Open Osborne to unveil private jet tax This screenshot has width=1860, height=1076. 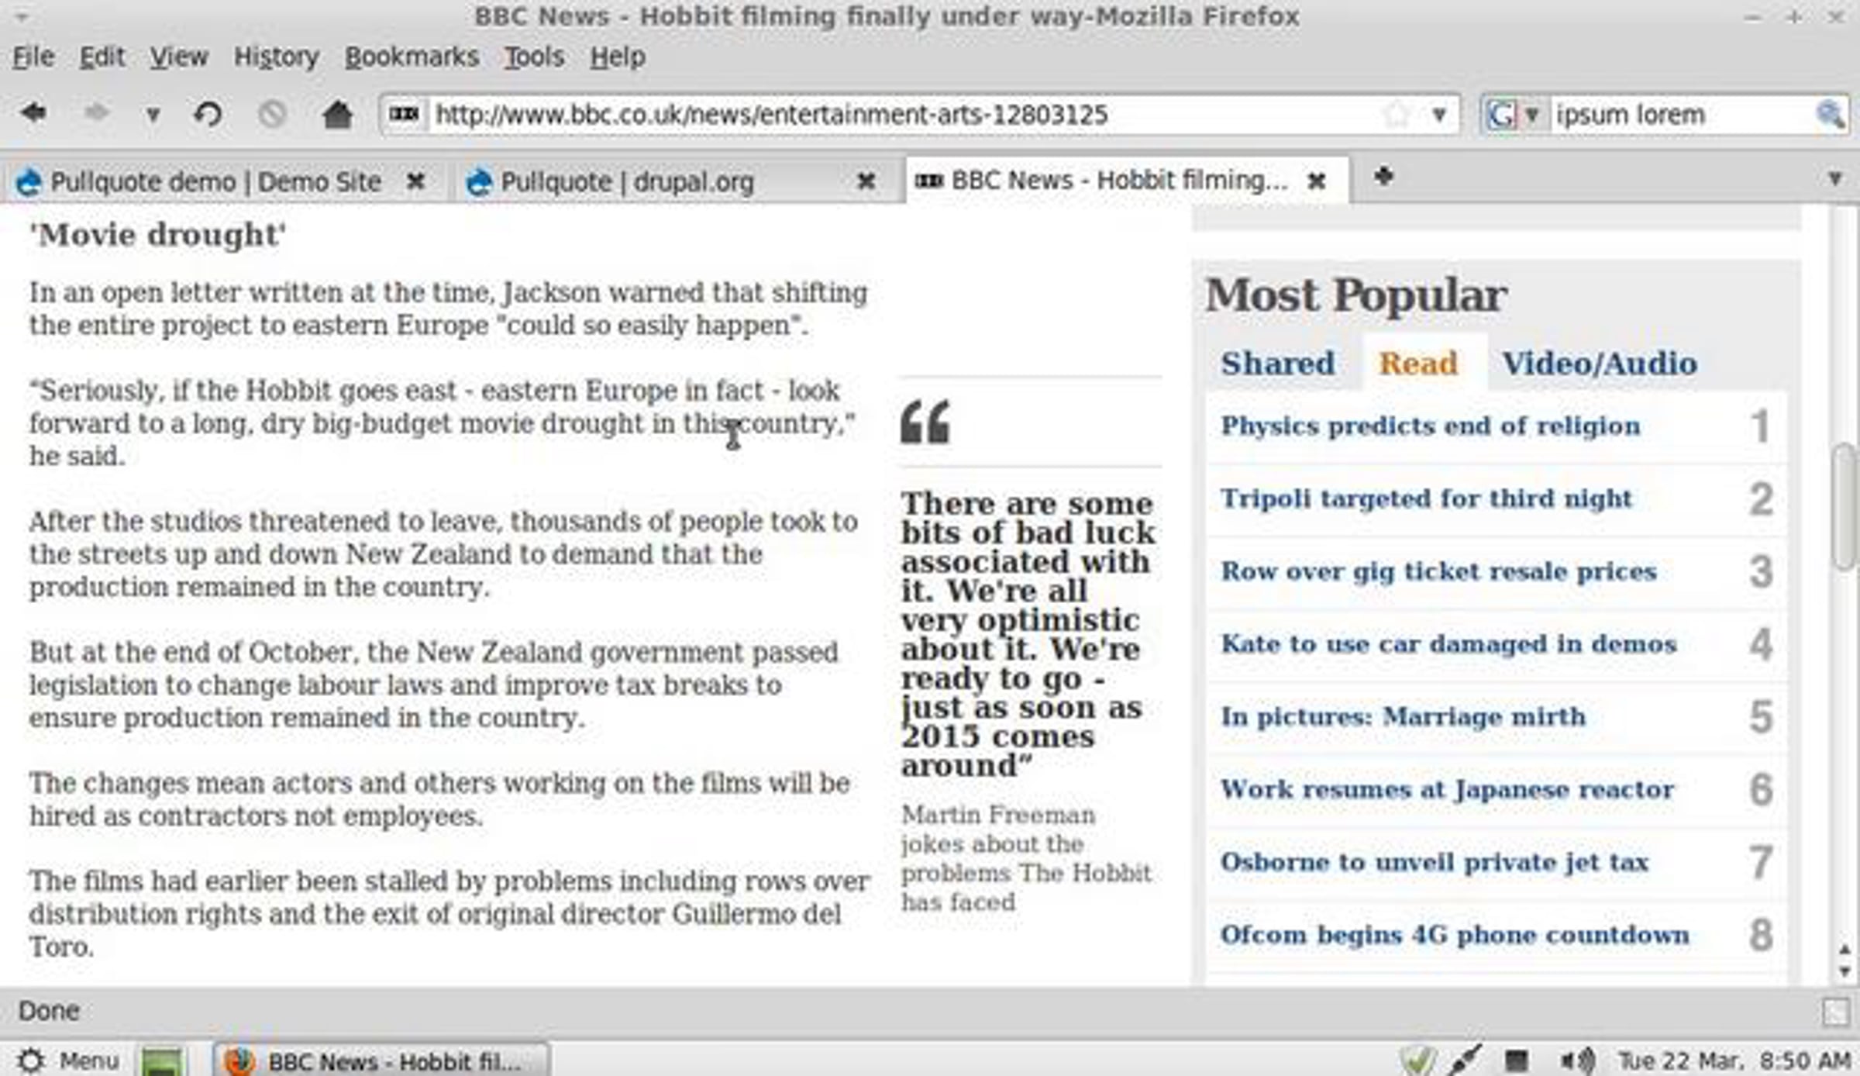[1434, 862]
